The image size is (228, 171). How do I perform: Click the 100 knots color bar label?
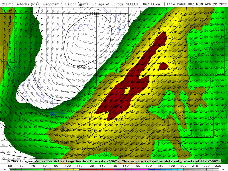[x=68, y=166]
